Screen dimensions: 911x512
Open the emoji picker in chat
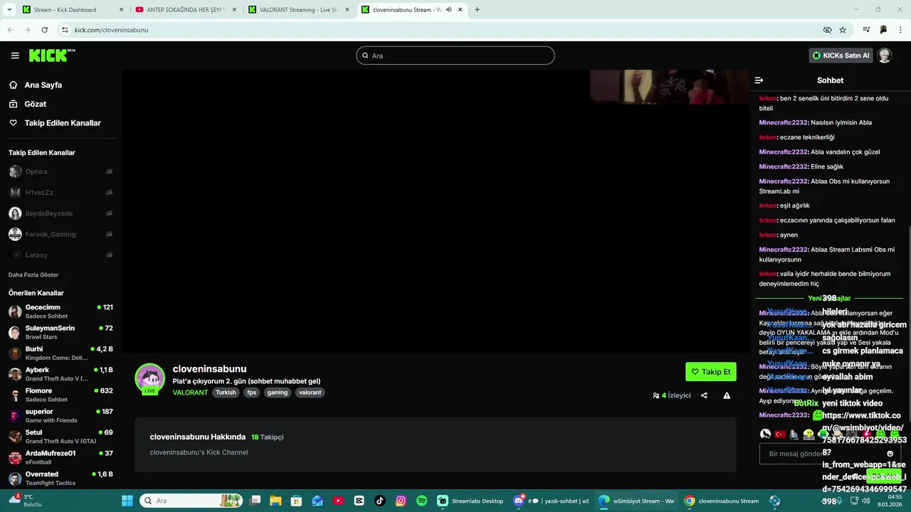coord(890,454)
